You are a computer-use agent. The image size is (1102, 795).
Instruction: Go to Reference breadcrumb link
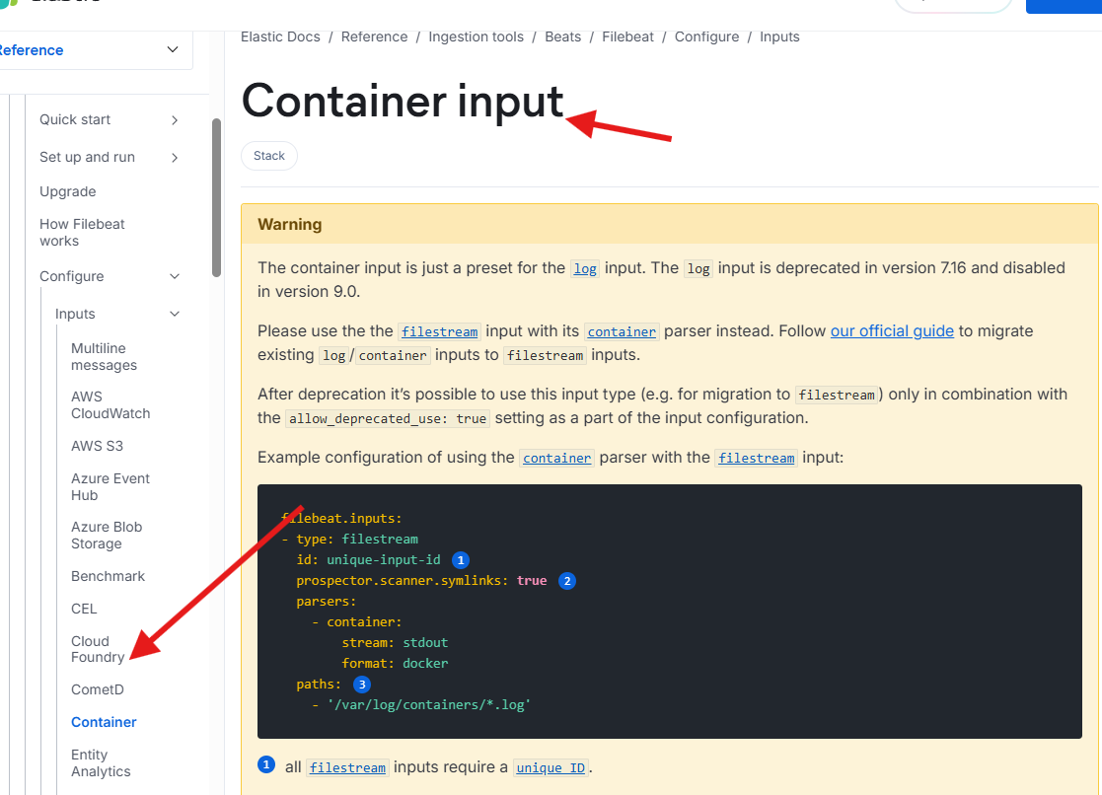[x=374, y=36]
